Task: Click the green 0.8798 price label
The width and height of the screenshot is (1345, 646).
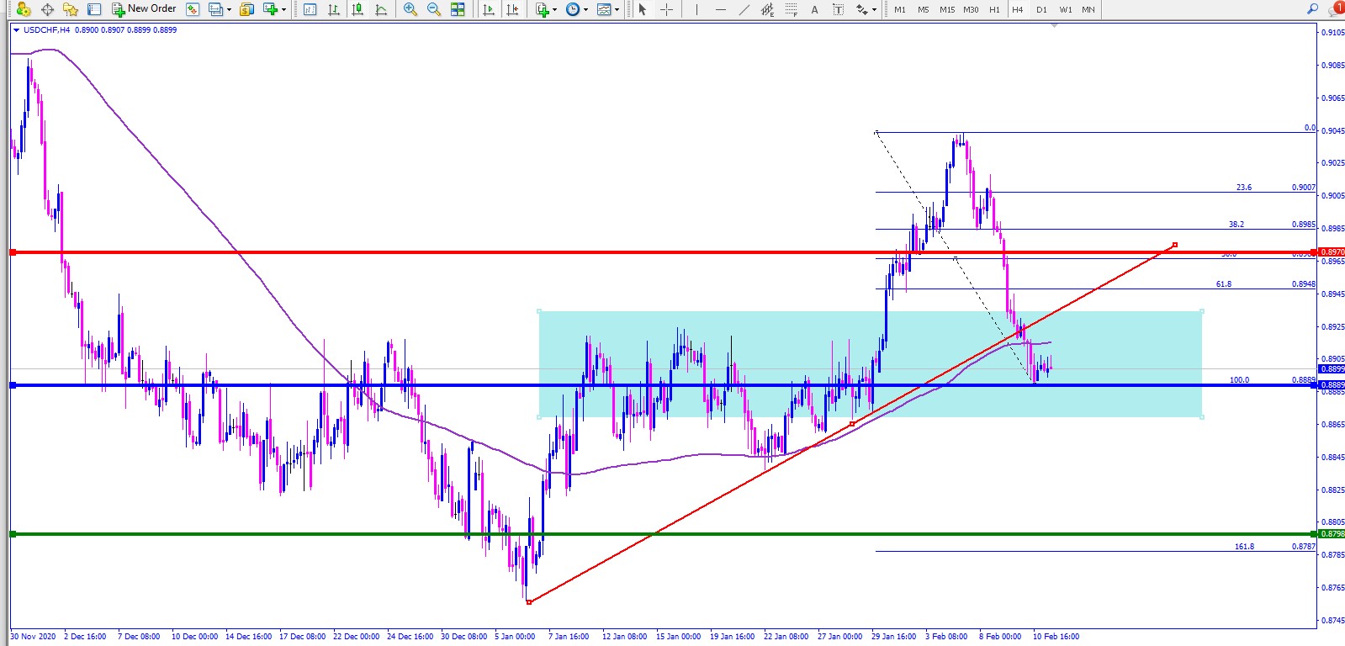Action: click(1332, 533)
